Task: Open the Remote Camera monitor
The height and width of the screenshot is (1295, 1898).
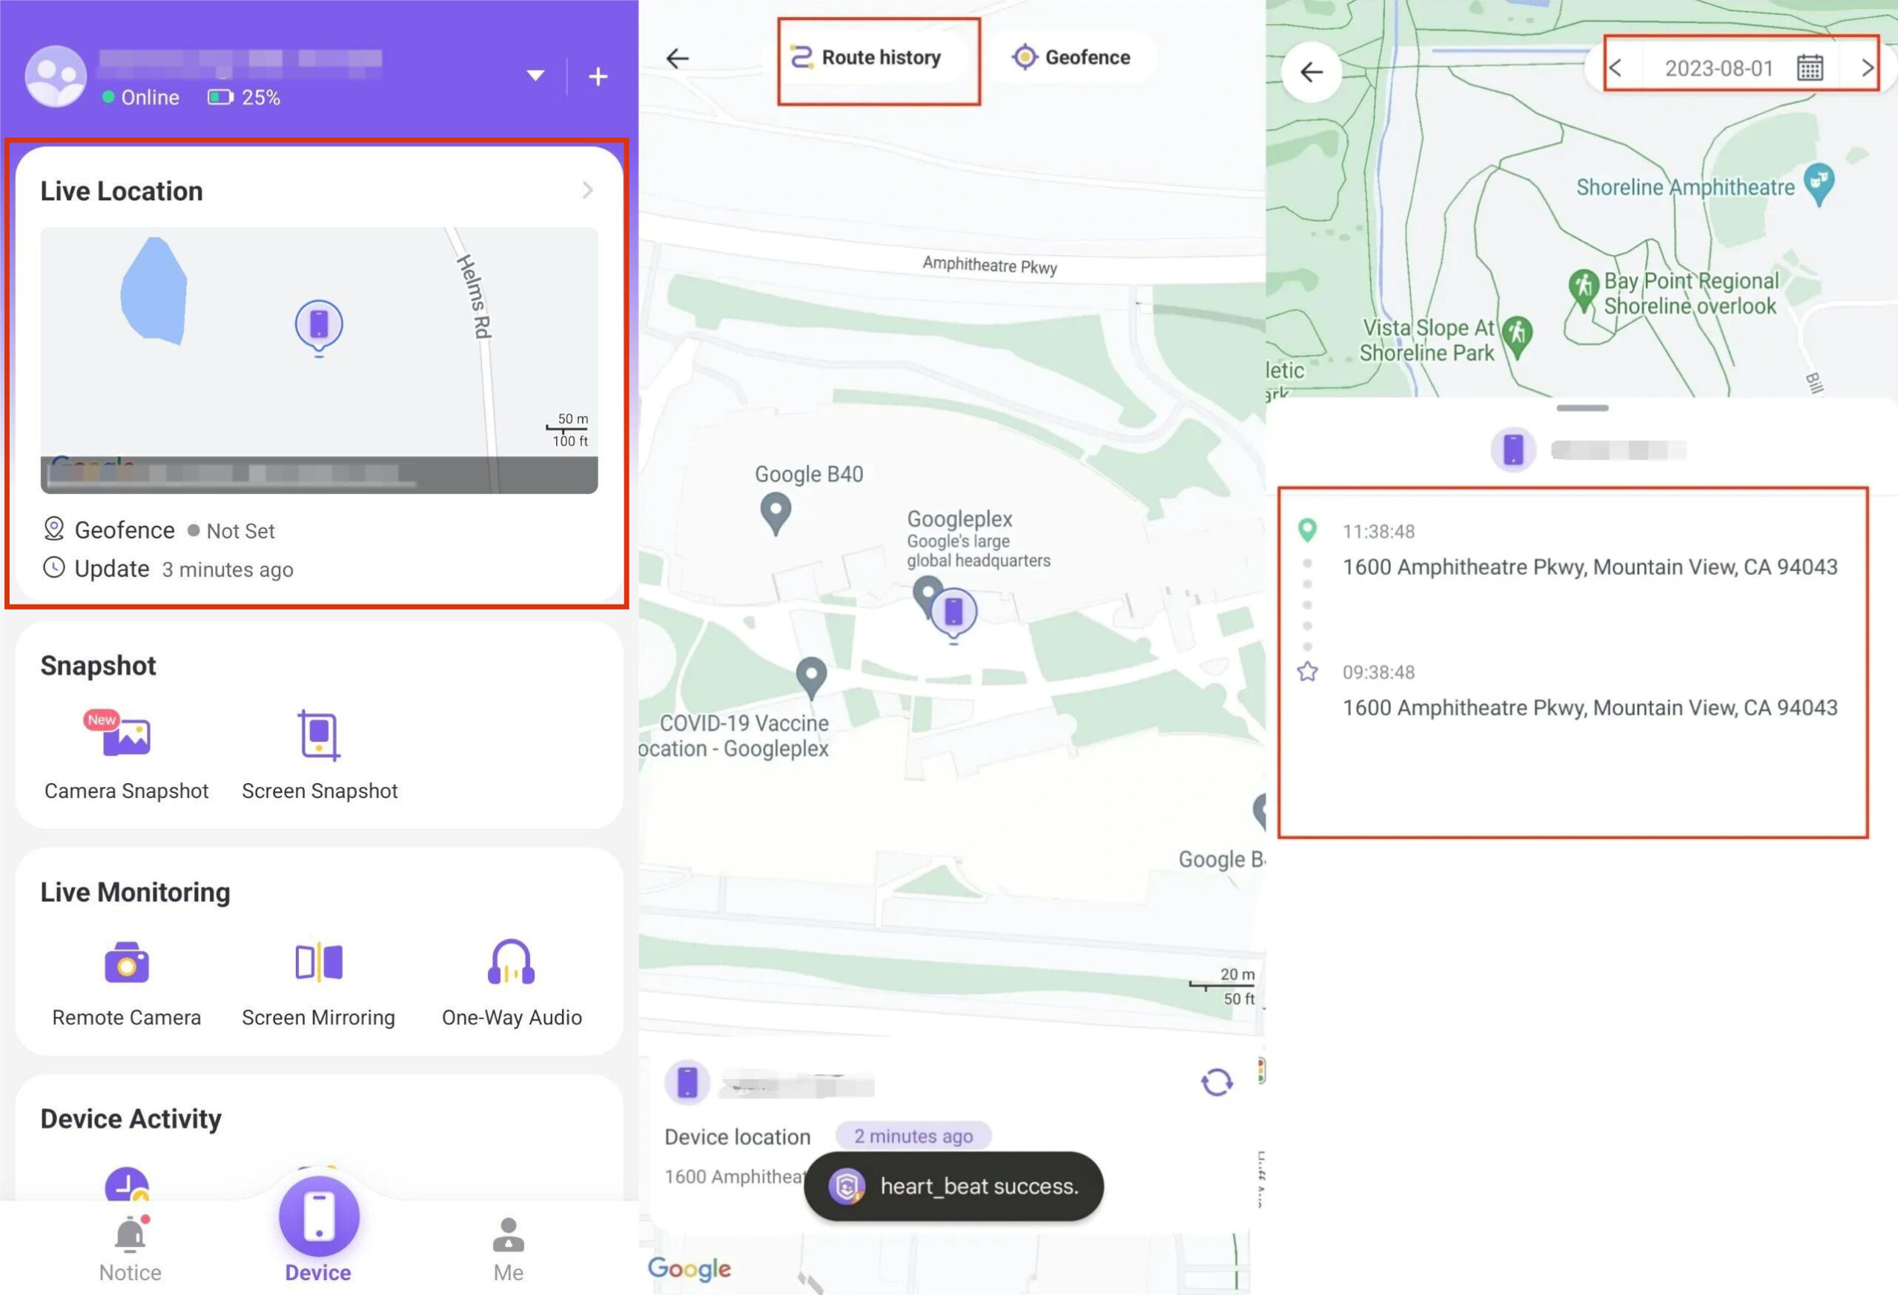Action: 127,982
